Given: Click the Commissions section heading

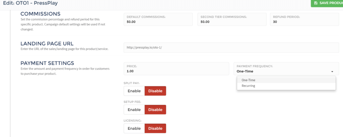Looking at the screenshot, I should 41,14.
